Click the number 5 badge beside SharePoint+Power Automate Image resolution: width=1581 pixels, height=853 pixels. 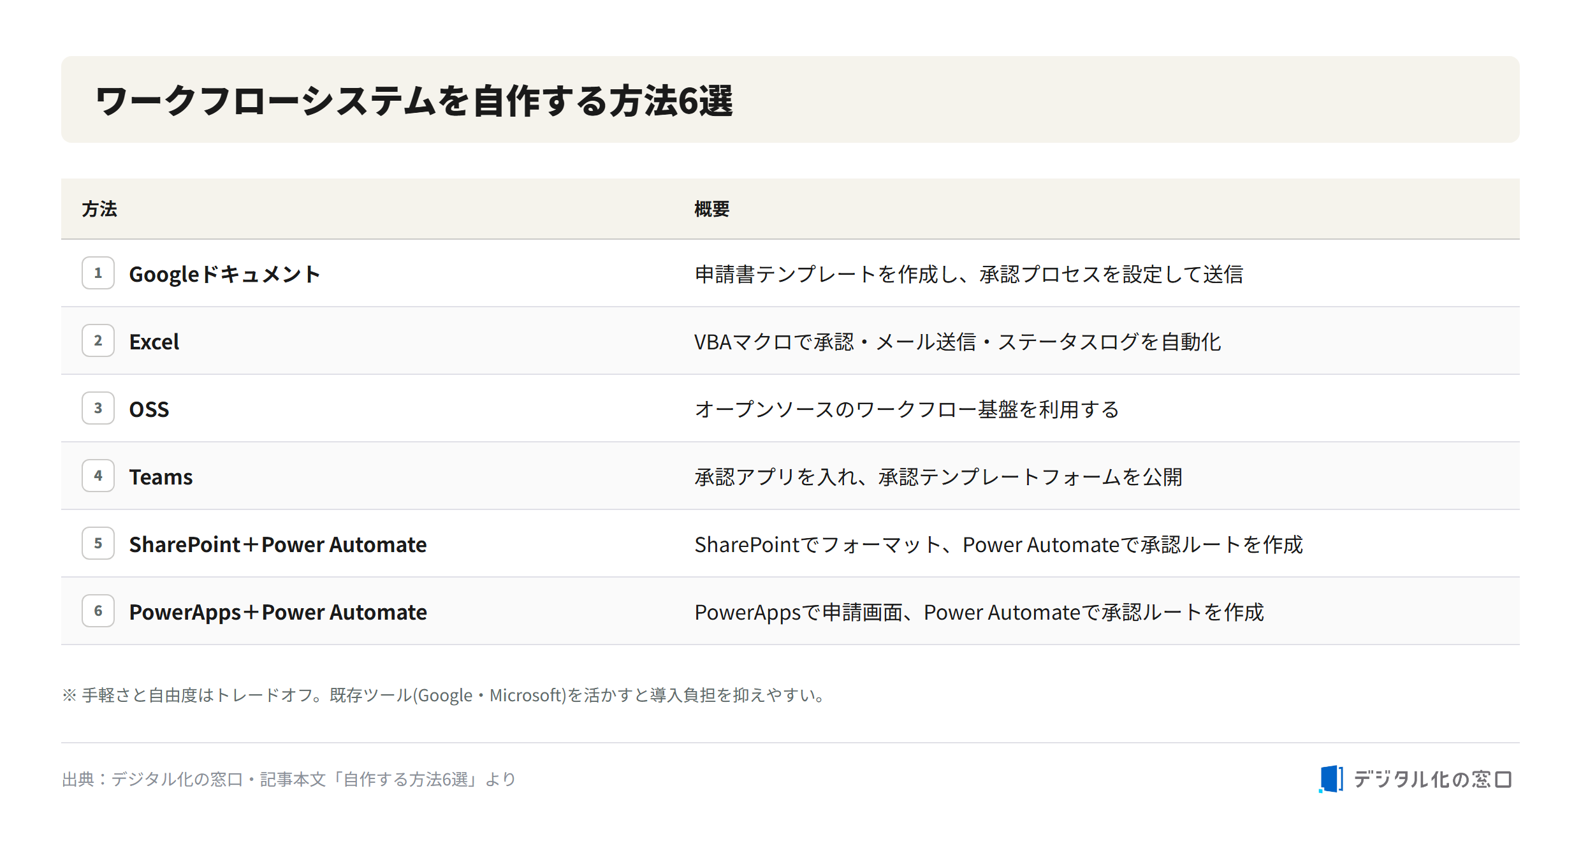tap(98, 543)
